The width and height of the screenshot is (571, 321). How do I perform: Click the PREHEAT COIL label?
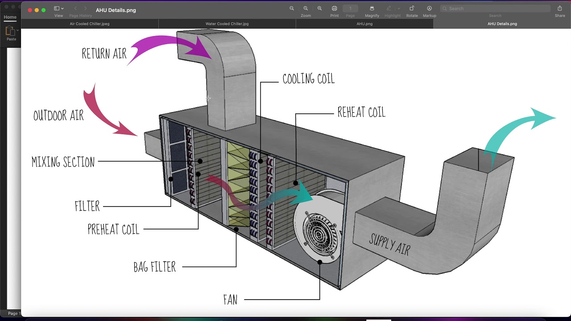(113, 230)
